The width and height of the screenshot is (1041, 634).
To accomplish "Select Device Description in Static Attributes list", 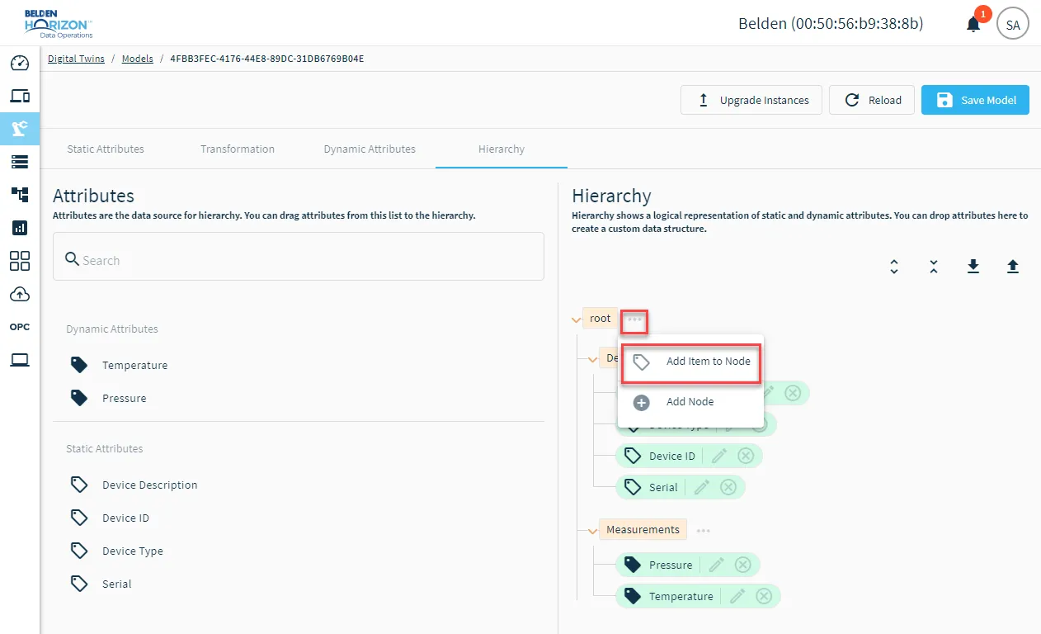I will (x=150, y=485).
